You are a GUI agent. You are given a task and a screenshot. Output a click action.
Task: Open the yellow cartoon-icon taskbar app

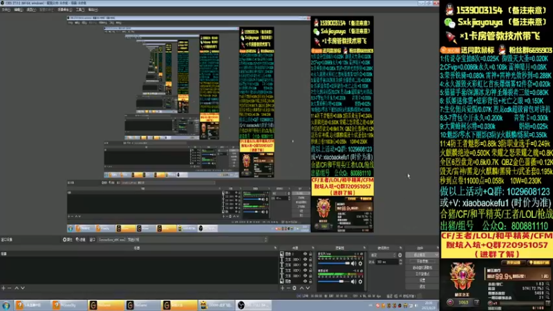pos(216,305)
